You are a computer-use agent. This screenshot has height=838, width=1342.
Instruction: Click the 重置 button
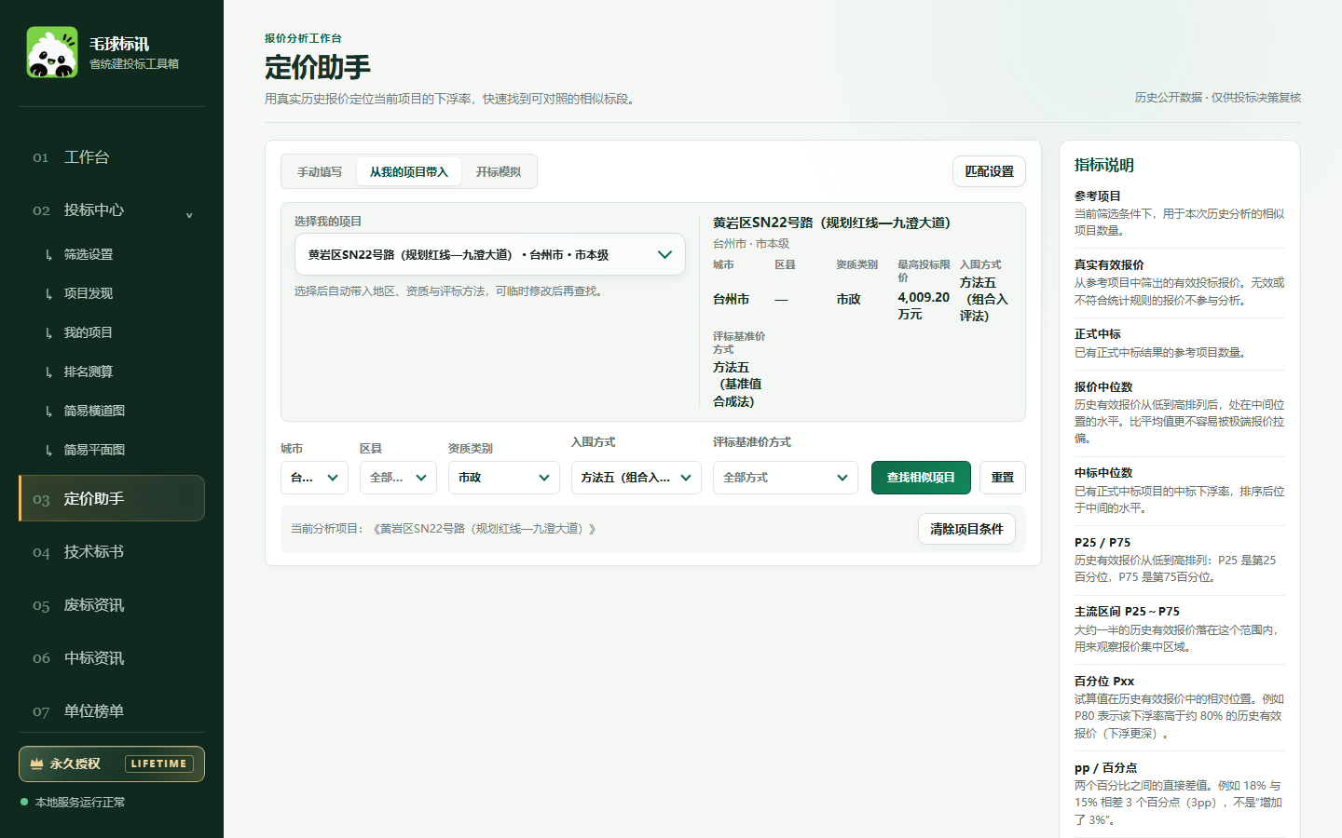[1003, 478]
